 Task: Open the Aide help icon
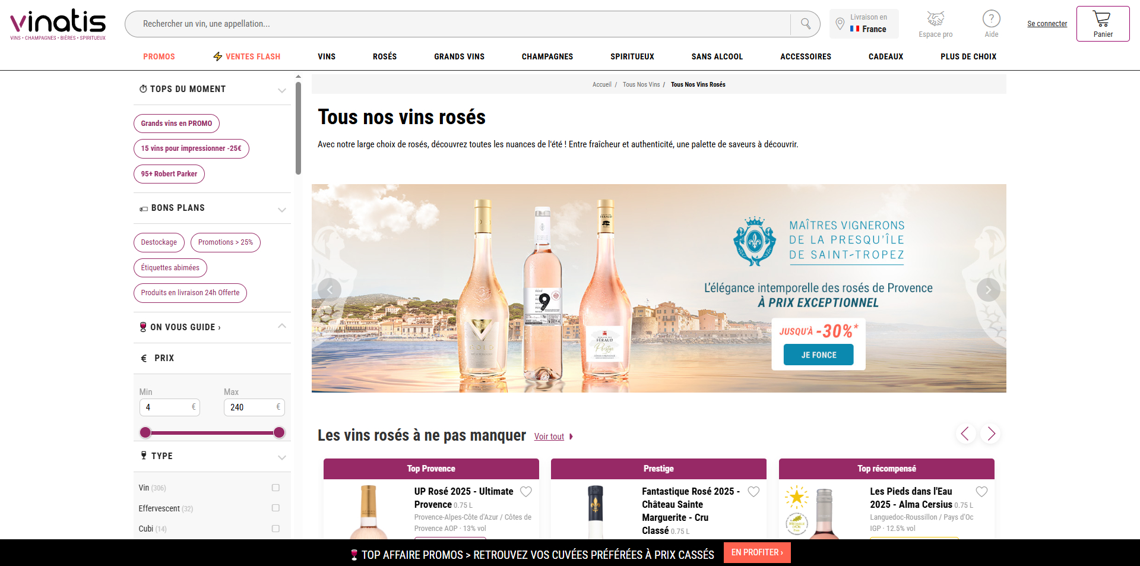pos(991,19)
